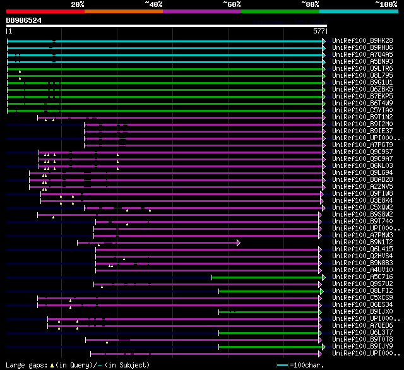Select the UniRef100_Q9C9S7 label
The image size is (404, 370).
click(x=362, y=152)
